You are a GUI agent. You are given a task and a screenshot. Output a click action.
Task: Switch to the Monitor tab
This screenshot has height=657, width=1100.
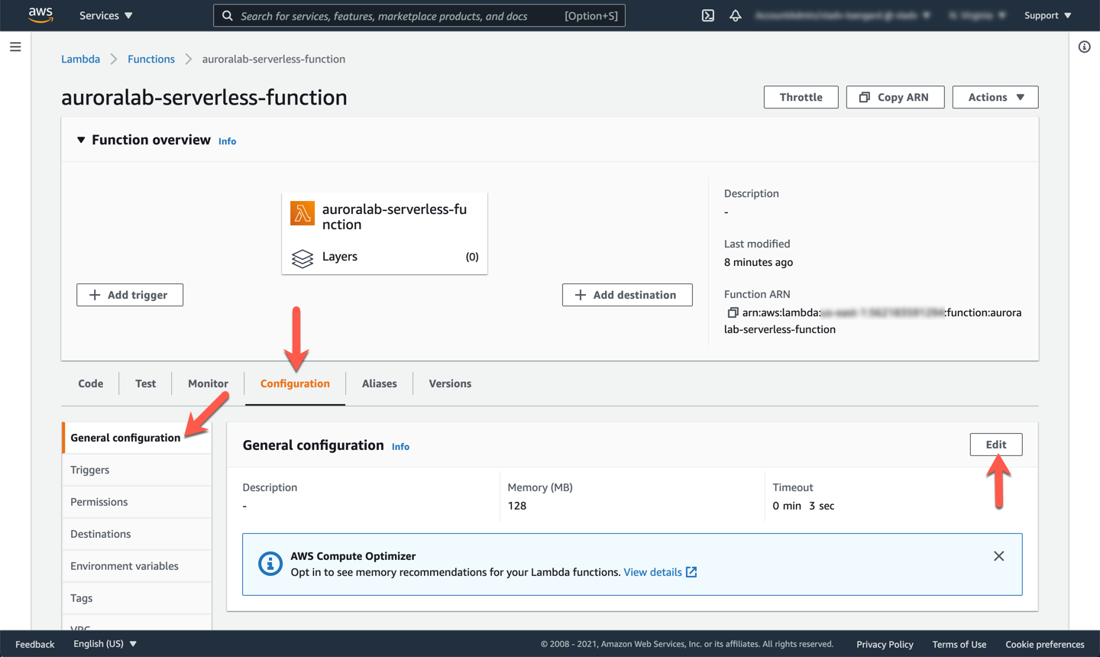(x=208, y=384)
